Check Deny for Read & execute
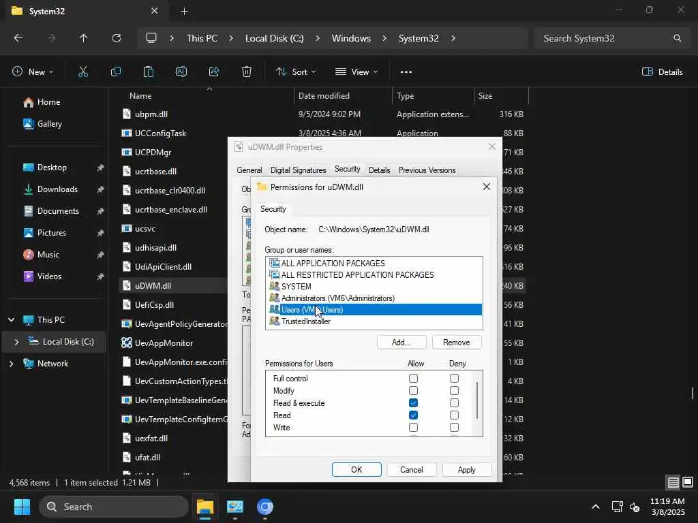The height and width of the screenshot is (523, 698). (454, 403)
